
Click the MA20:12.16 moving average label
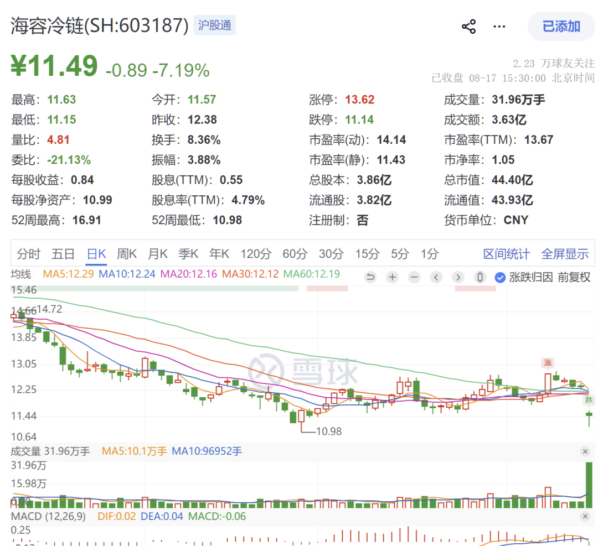click(189, 274)
